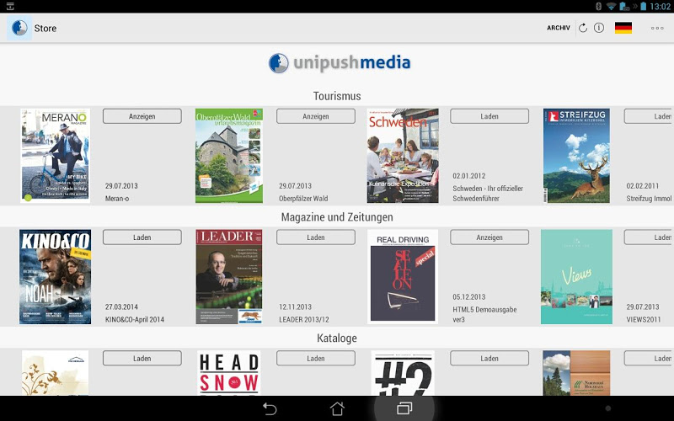Image resolution: width=674 pixels, height=421 pixels.
Task: Tap the Android back navigation button
Action: [270, 408]
